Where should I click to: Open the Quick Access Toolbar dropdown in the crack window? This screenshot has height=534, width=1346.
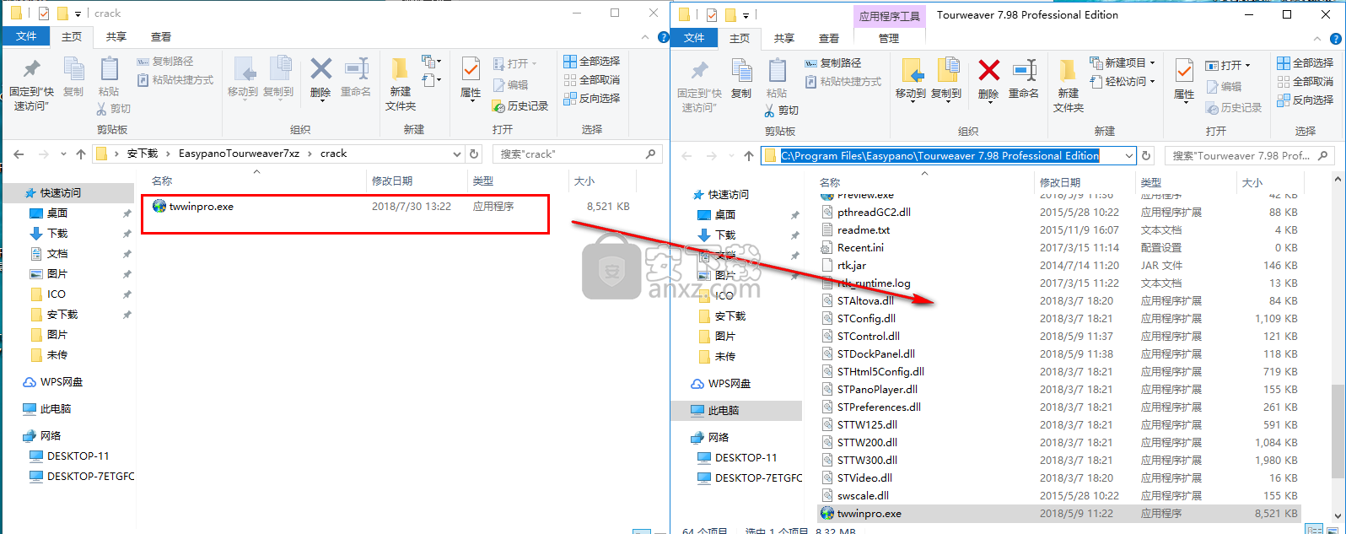(x=78, y=13)
